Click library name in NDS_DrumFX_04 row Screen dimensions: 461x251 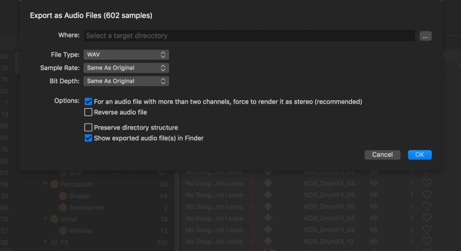214,184
